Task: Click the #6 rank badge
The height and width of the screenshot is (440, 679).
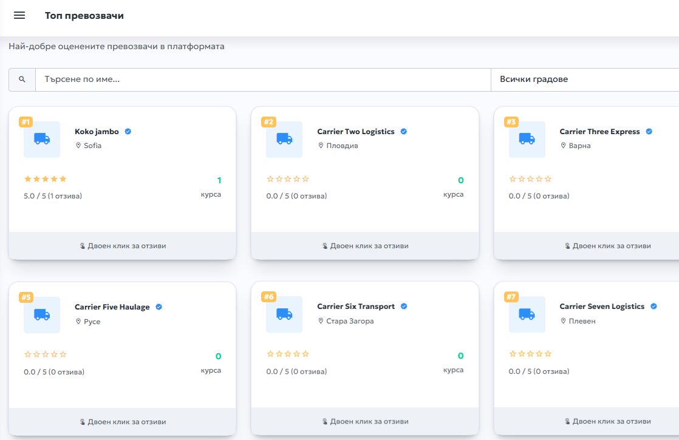Action: click(x=269, y=297)
